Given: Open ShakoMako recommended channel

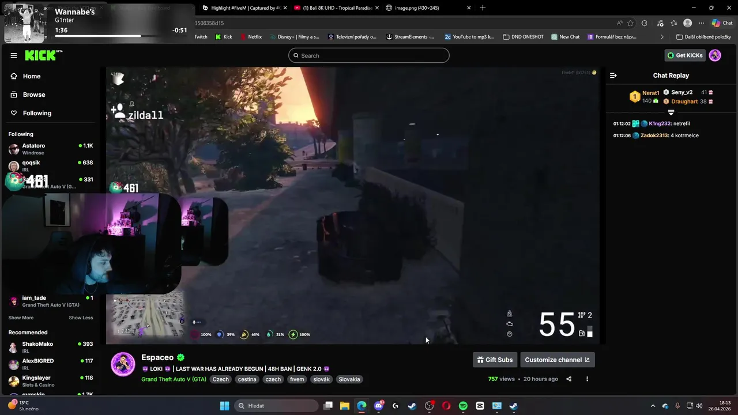Looking at the screenshot, I should pos(51,347).
